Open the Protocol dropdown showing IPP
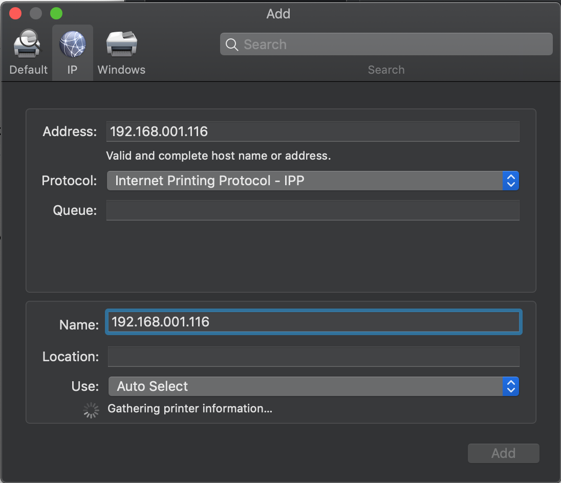Viewport: 561px width, 483px height. [x=313, y=181]
